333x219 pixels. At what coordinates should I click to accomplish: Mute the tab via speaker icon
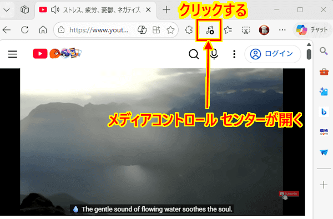(55, 10)
